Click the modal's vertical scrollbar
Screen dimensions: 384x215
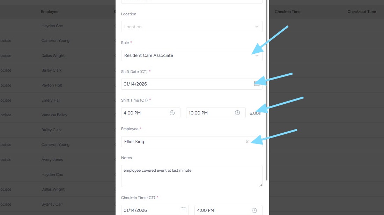click(x=267, y=90)
